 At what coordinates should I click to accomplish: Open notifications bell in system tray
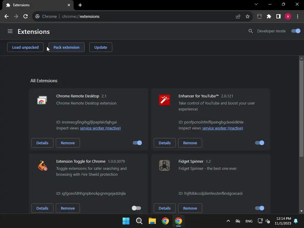[x=296, y=221]
